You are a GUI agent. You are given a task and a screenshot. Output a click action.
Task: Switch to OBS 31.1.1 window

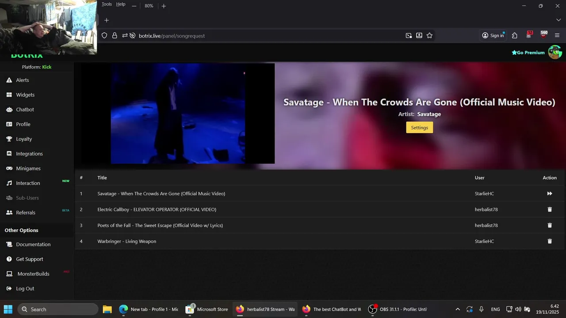coord(398,309)
